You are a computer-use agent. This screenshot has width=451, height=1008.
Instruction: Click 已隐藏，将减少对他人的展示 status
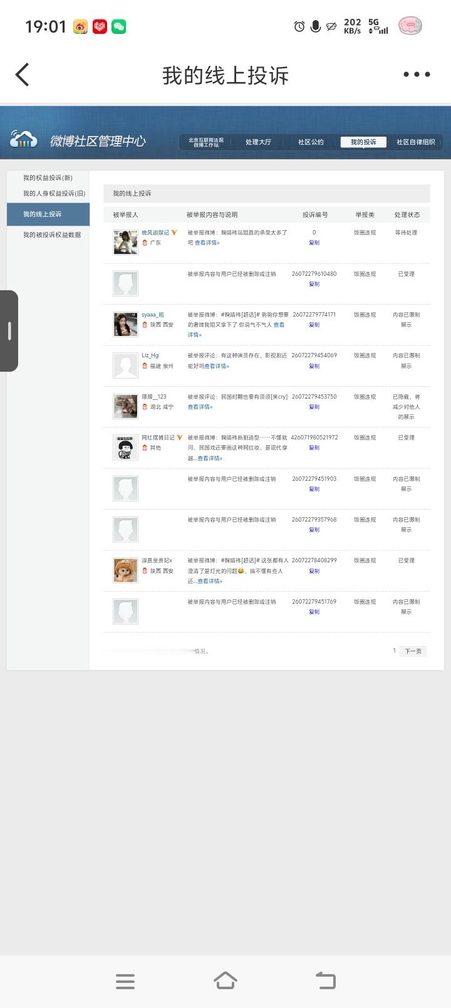pos(406,407)
